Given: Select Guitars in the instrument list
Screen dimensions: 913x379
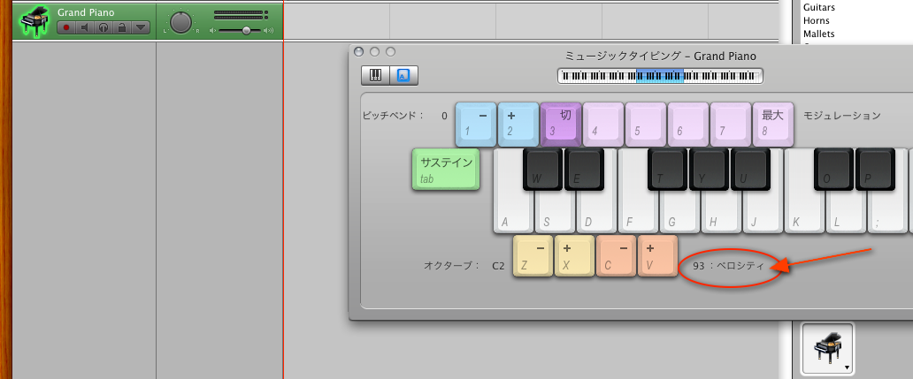Looking at the screenshot, I should [x=819, y=8].
